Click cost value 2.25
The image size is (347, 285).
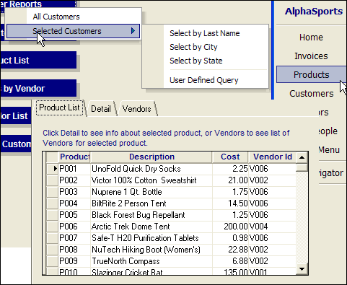tap(240, 169)
